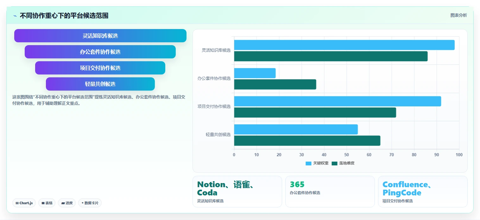Click the x-axis tick label 0

[234, 155]
